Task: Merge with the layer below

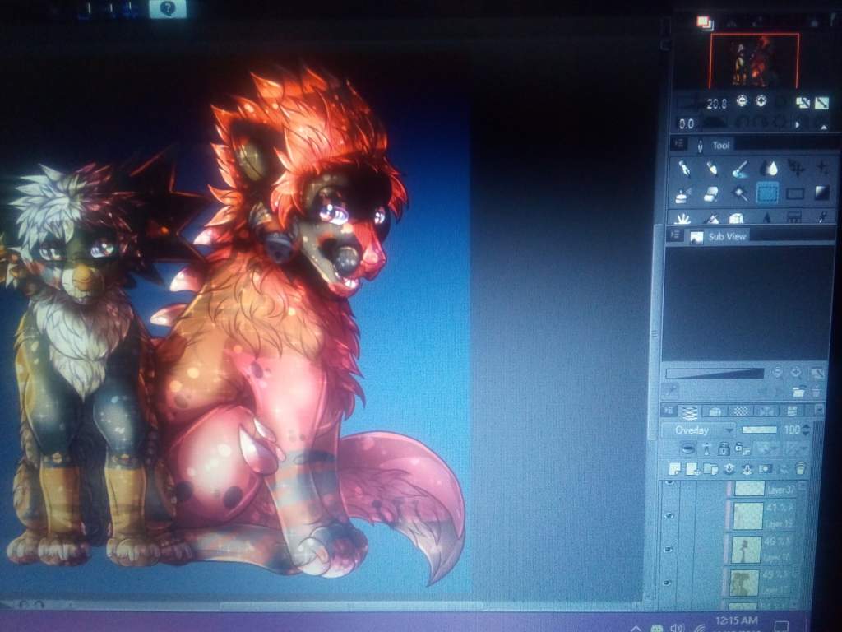Action: (x=747, y=468)
